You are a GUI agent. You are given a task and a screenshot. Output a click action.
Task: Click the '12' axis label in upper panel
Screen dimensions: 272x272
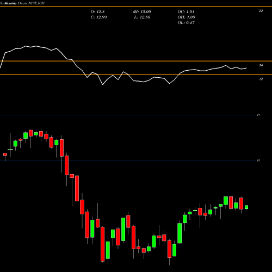261,79
